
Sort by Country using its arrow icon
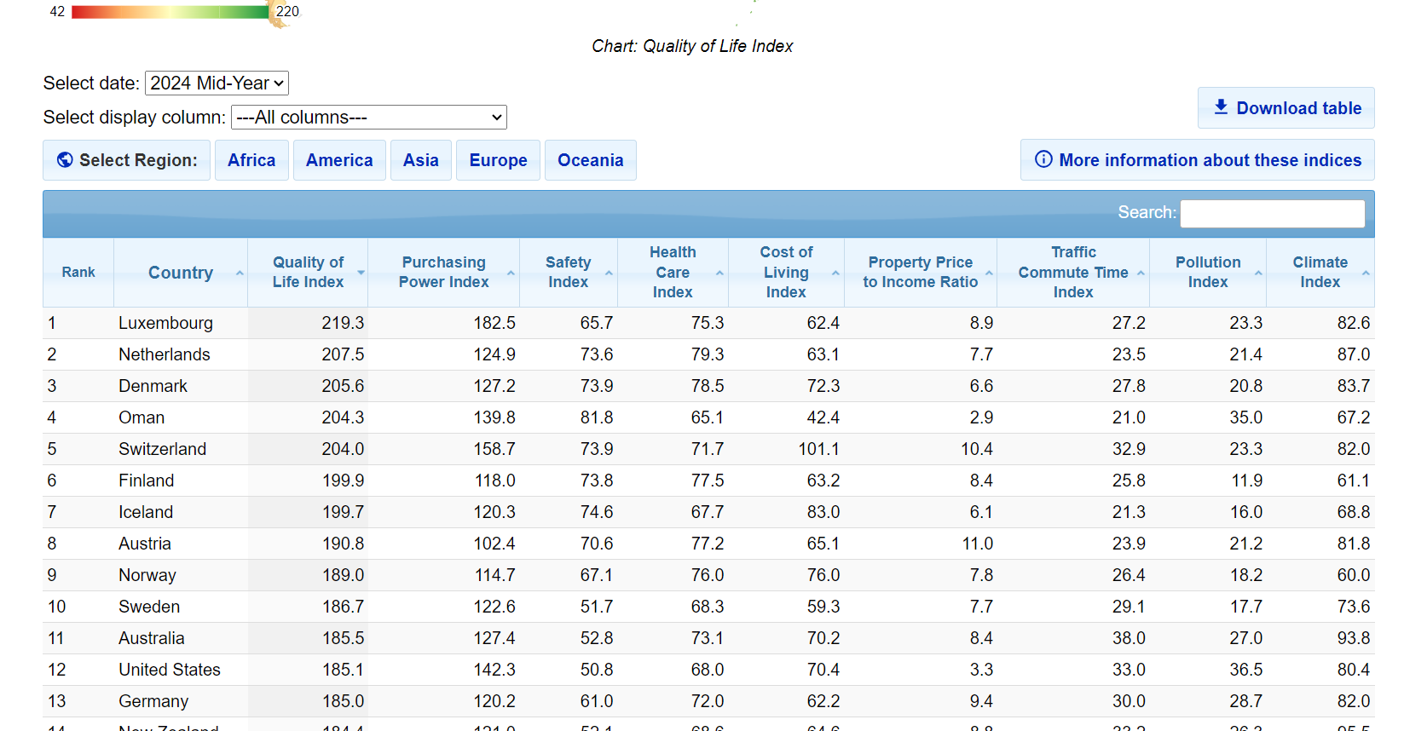tap(240, 273)
